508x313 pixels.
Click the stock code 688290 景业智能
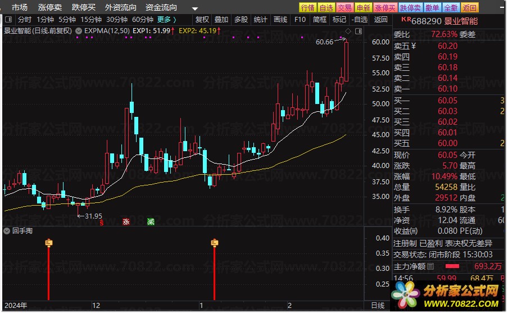click(444, 21)
